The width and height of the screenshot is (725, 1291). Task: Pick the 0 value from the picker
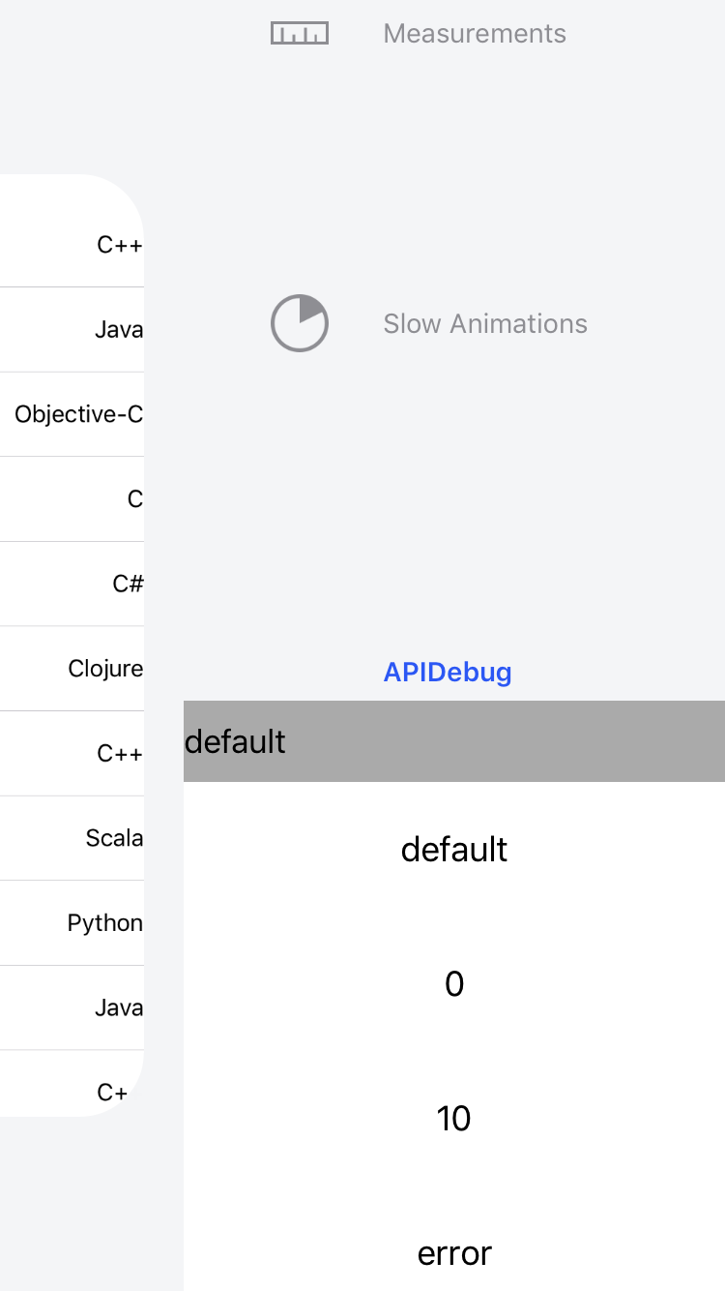tap(454, 983)
